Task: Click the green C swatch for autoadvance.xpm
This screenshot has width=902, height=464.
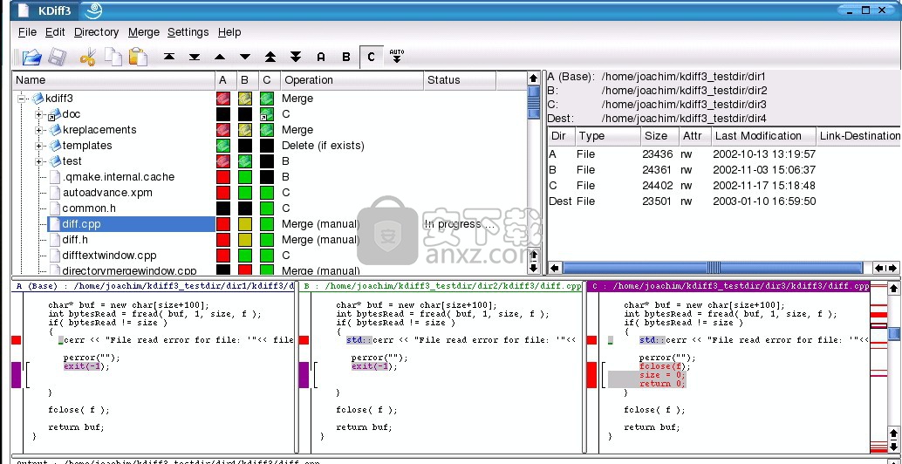Action: (x=266, y=193)
